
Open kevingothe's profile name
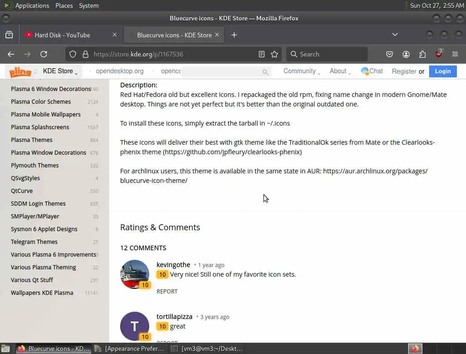click(173, 264)
